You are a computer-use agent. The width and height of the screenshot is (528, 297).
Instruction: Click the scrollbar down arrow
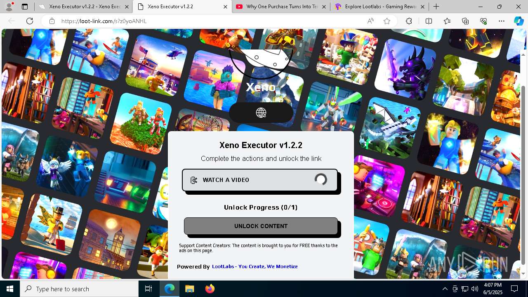tap(523, 273)
